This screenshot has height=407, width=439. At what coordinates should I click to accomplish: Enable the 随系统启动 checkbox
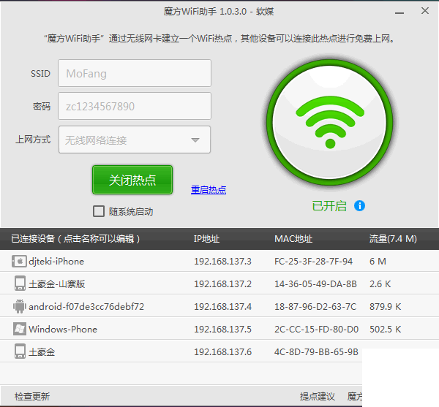coord(99,211)
